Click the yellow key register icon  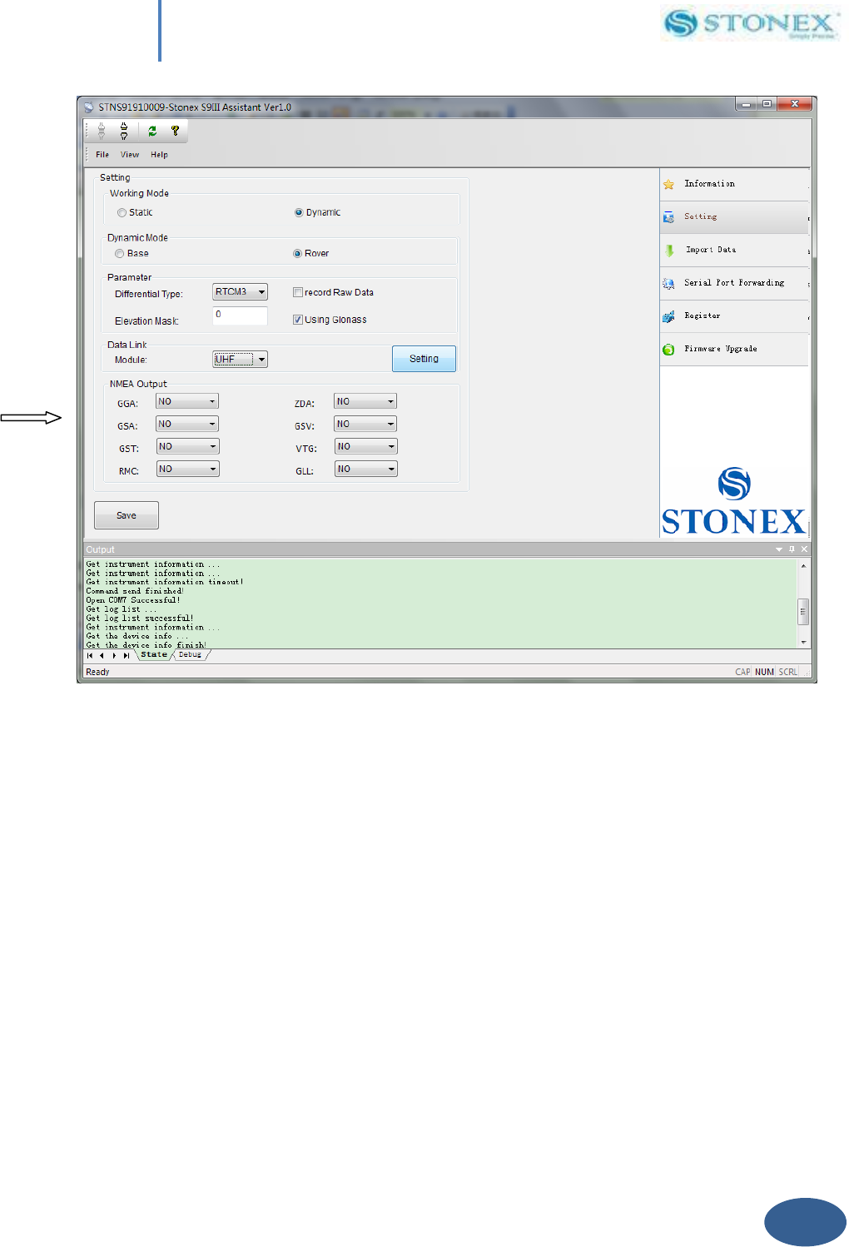tap(175, 131)
